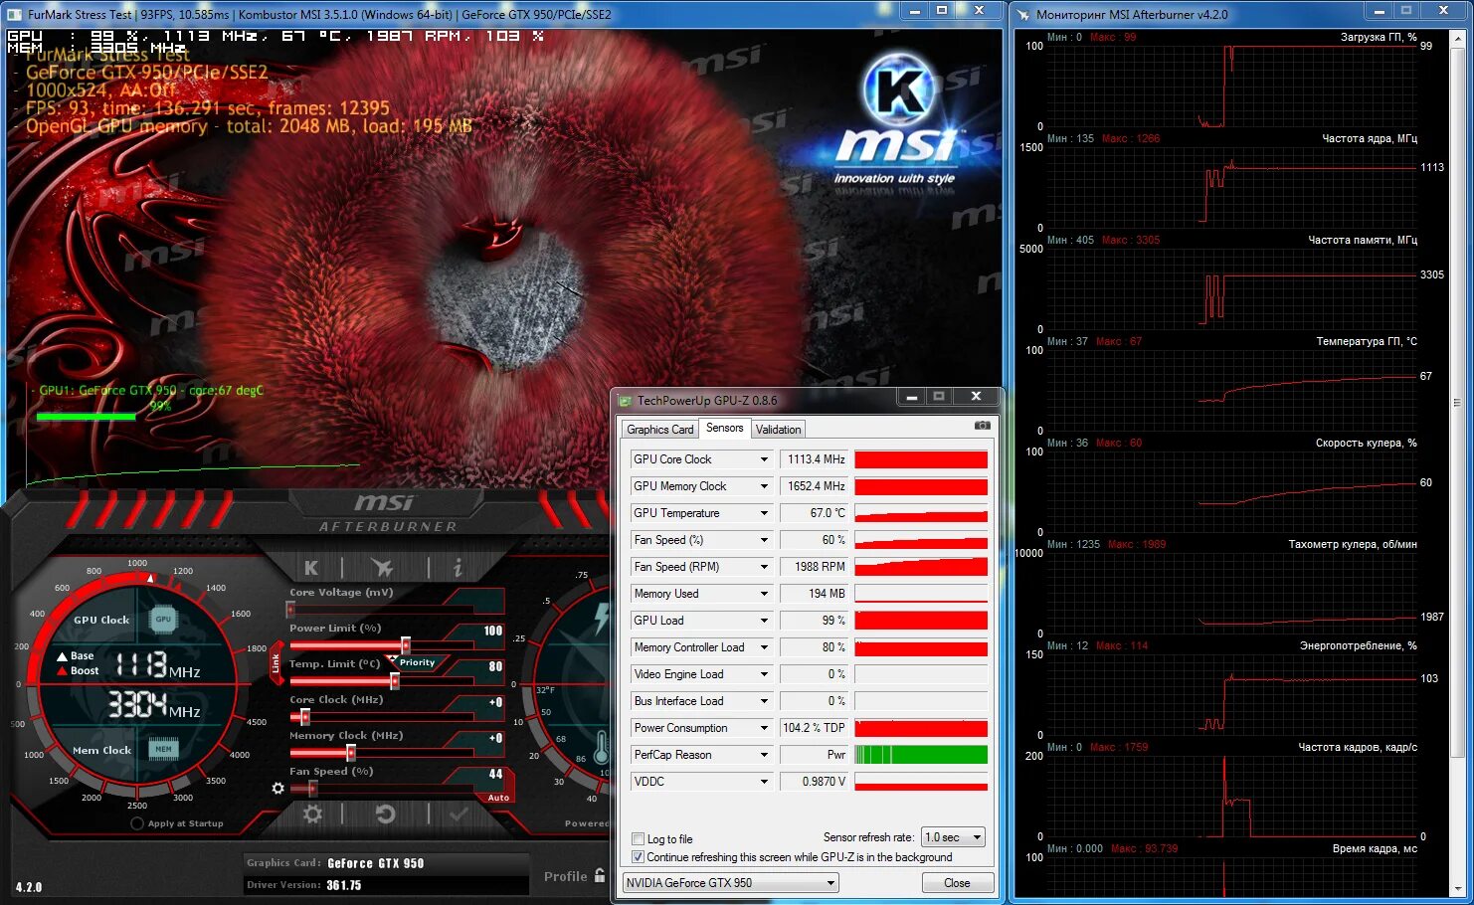Click the MEM chip icon in the clock gauge
Screen dimensions: 1474x905
click(163, 749)
